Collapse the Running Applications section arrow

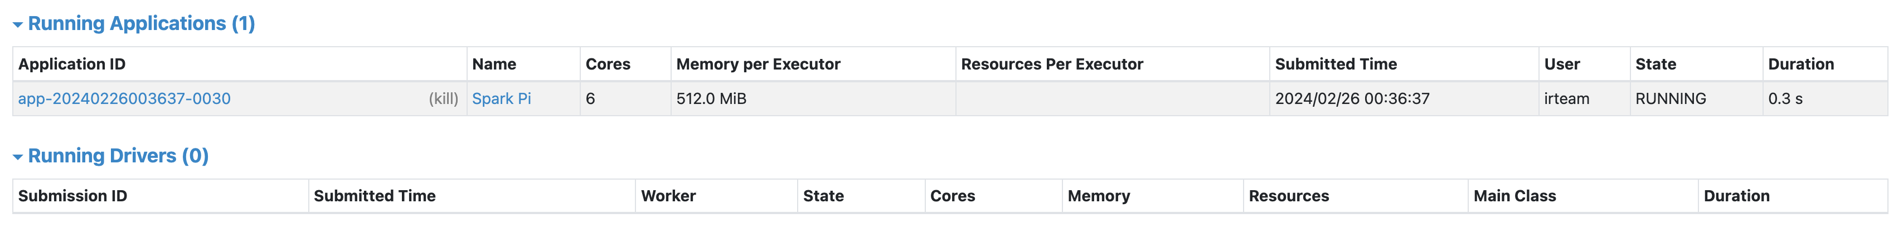coord(18,25)
